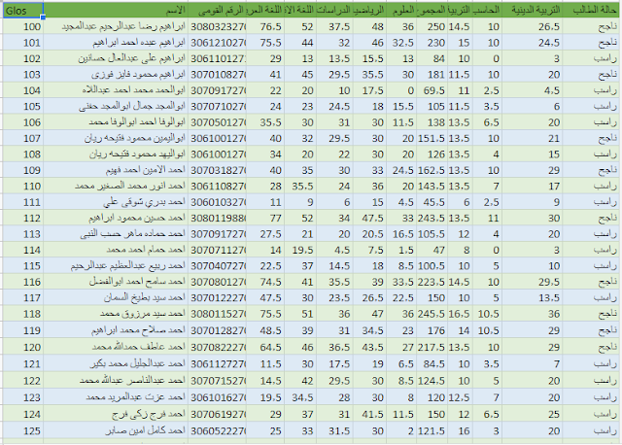Select the 'الاسم' name column header

(x=116, y=11)
